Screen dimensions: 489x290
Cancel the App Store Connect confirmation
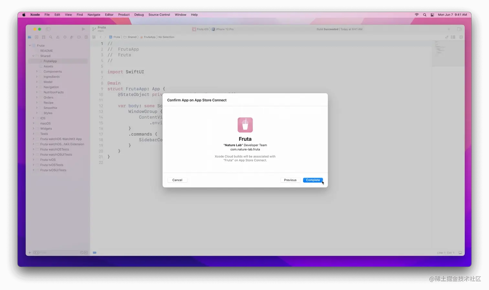(x=177, y=180)
